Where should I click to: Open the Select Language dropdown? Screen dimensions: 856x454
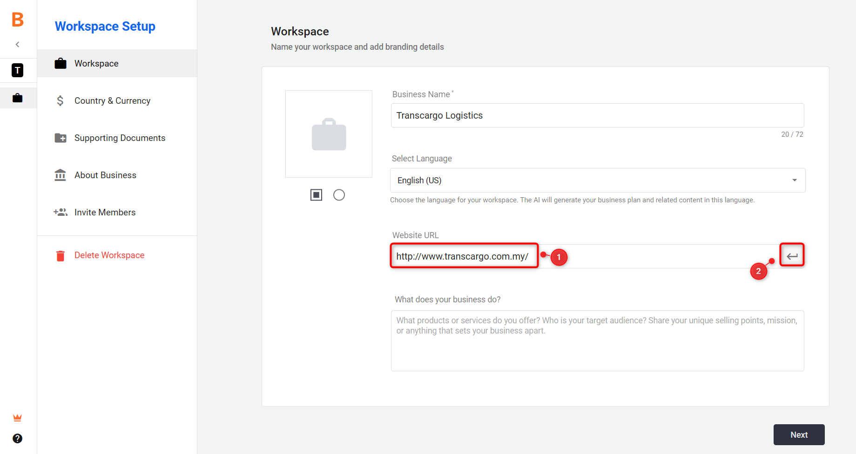click(598, 180)
